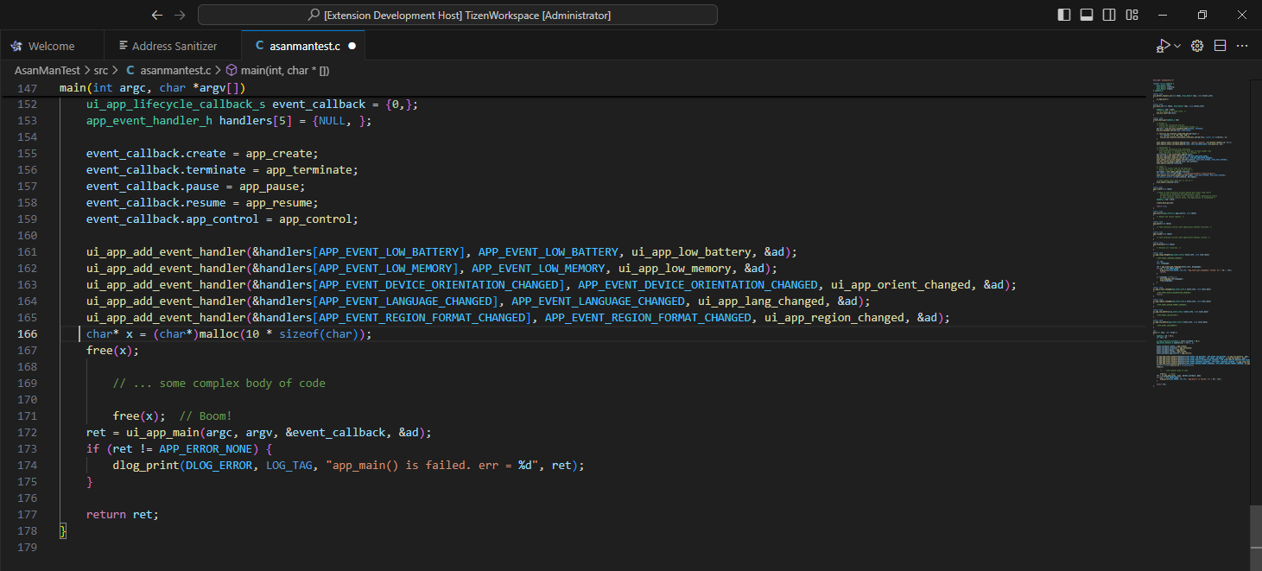The height and width of the screenshot is (571, 1262).
Task: Switch to the Welcome tab
Action: click(51, 46)
